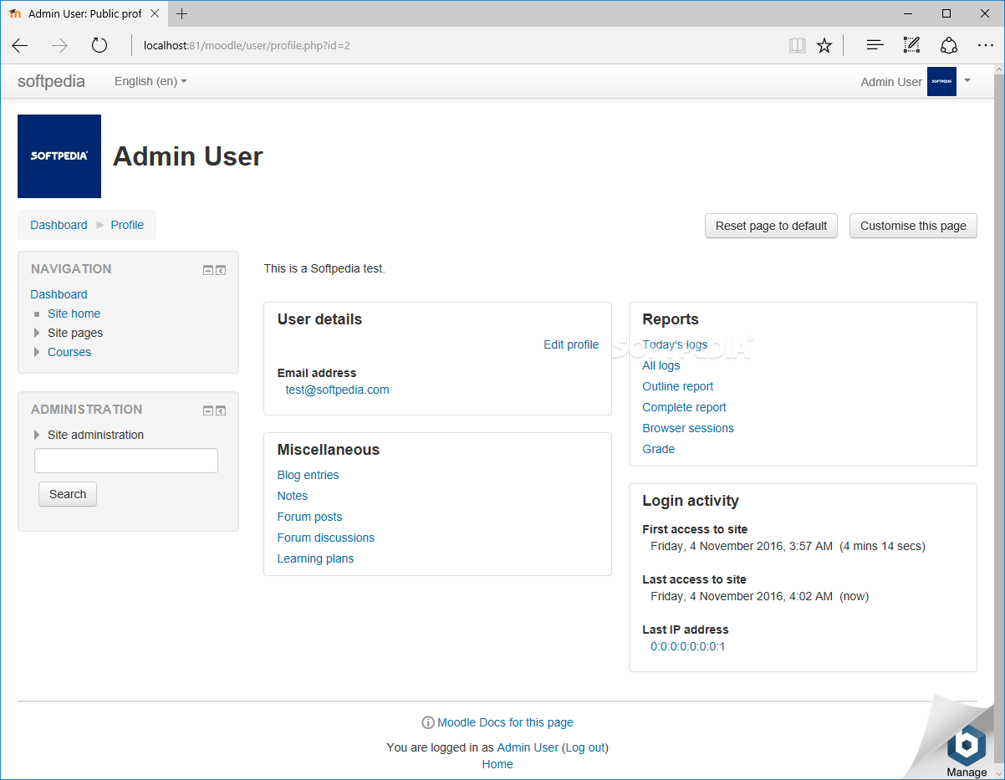1005x780 pixels.
Task: Open Notes link
Action: [x=293, y=496]
